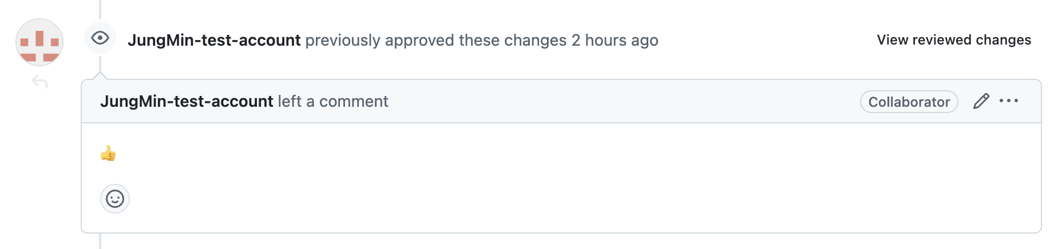Click the eye review status icon
Image resolution: width=1062 pixels, height=249 pixels.
(x=100, y=38)
